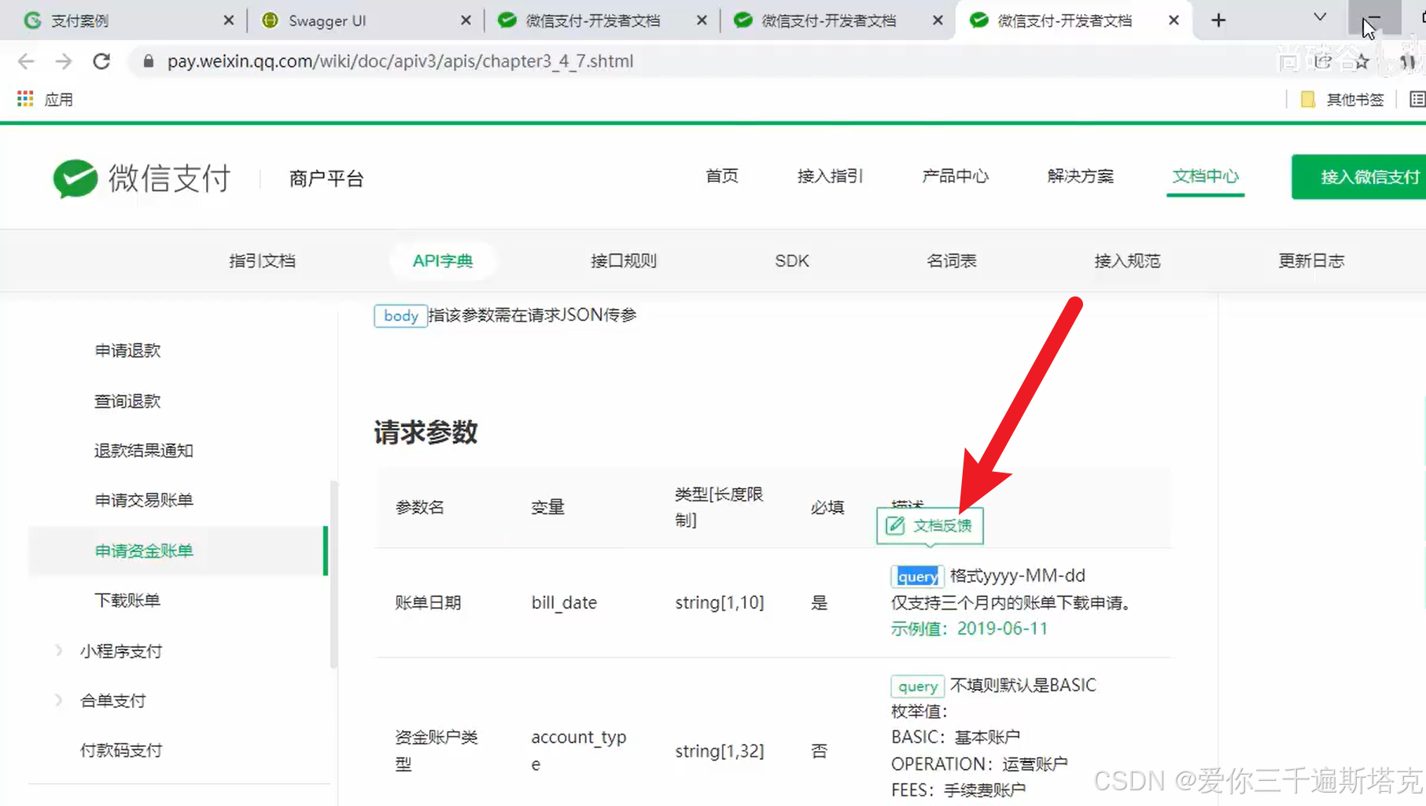Open 申请交易账单 in the sidebar
Screen dimensions: 1426x806
144,500
